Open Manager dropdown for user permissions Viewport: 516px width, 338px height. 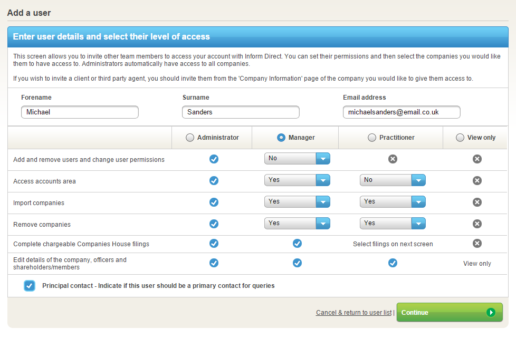(x=322, y=158)
